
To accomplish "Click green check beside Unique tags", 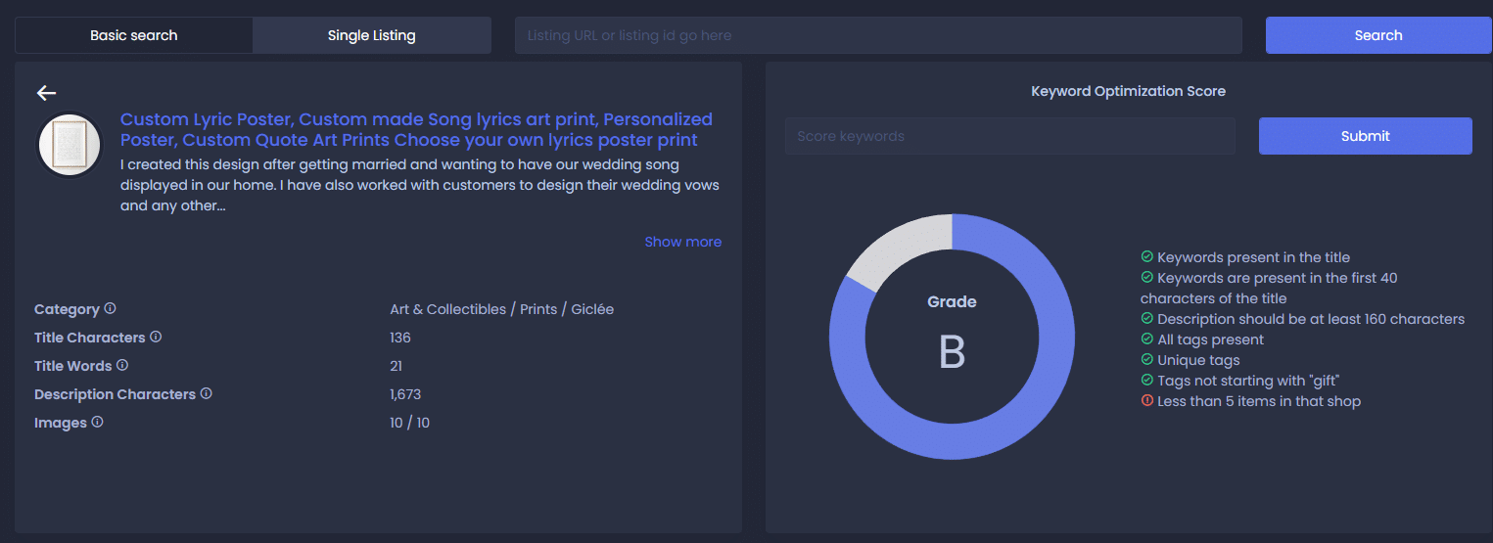I will tap(1147, 359).
